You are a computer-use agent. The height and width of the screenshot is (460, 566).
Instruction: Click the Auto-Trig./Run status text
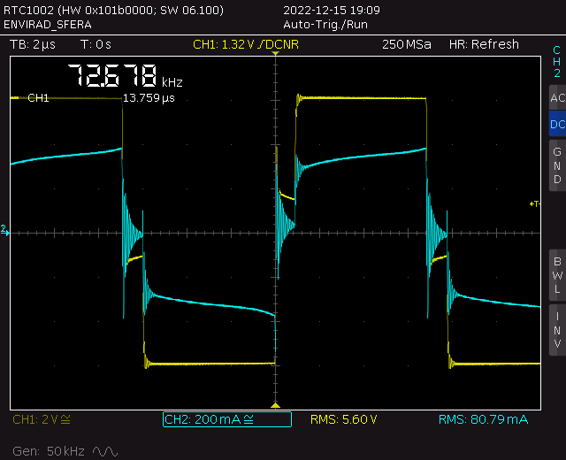point(325,25)
